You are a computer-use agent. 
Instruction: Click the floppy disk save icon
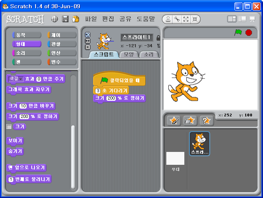[65, 19]
